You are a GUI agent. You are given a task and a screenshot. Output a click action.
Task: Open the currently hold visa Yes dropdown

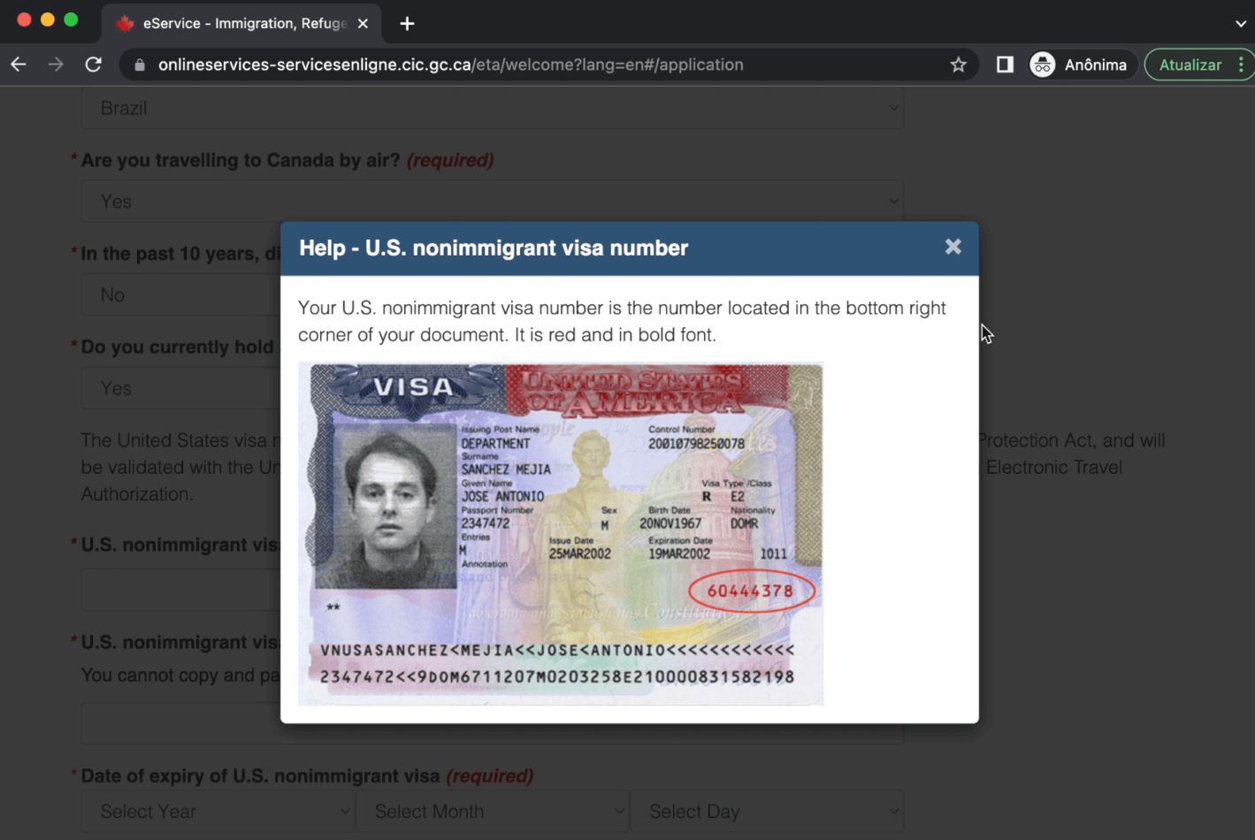180,388
